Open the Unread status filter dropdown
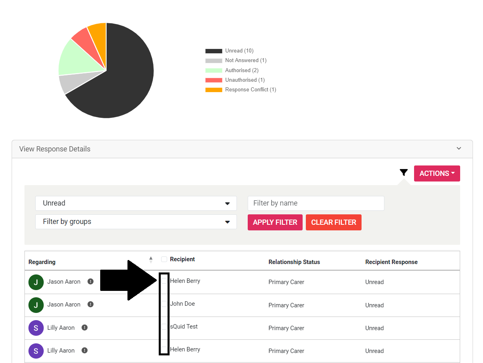Viewport: 483px width, 363px height. click(136, 203)
